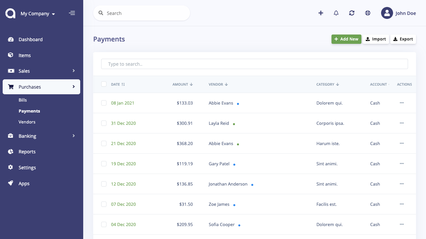The image size is (426, 239).
Task: Click the Items cube icon
Action: click(x=11, y=55)
